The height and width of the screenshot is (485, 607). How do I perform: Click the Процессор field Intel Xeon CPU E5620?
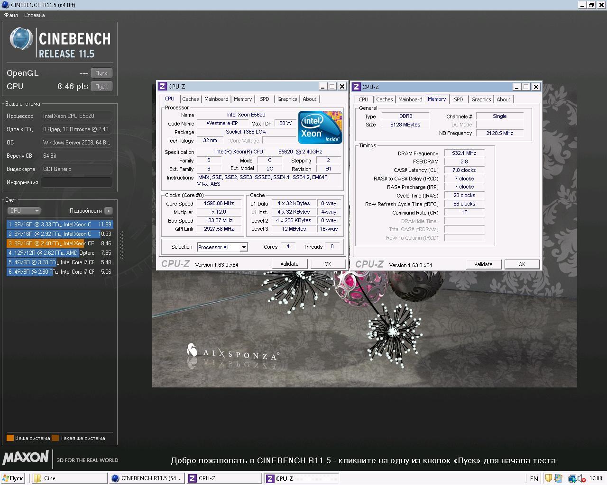[76, 116]
